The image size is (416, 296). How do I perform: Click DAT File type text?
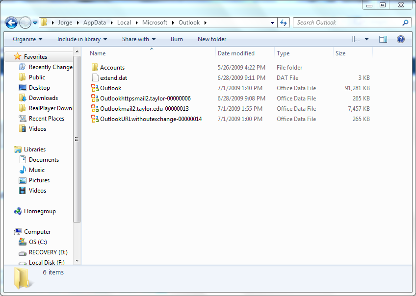[x=287, y=77]
